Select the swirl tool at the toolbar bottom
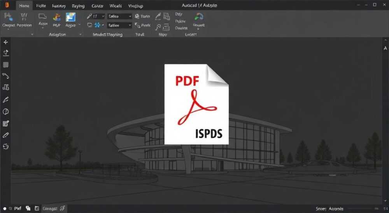Image resolution: width=389 pixels, height=213 pixels. (x=6, y=146)
